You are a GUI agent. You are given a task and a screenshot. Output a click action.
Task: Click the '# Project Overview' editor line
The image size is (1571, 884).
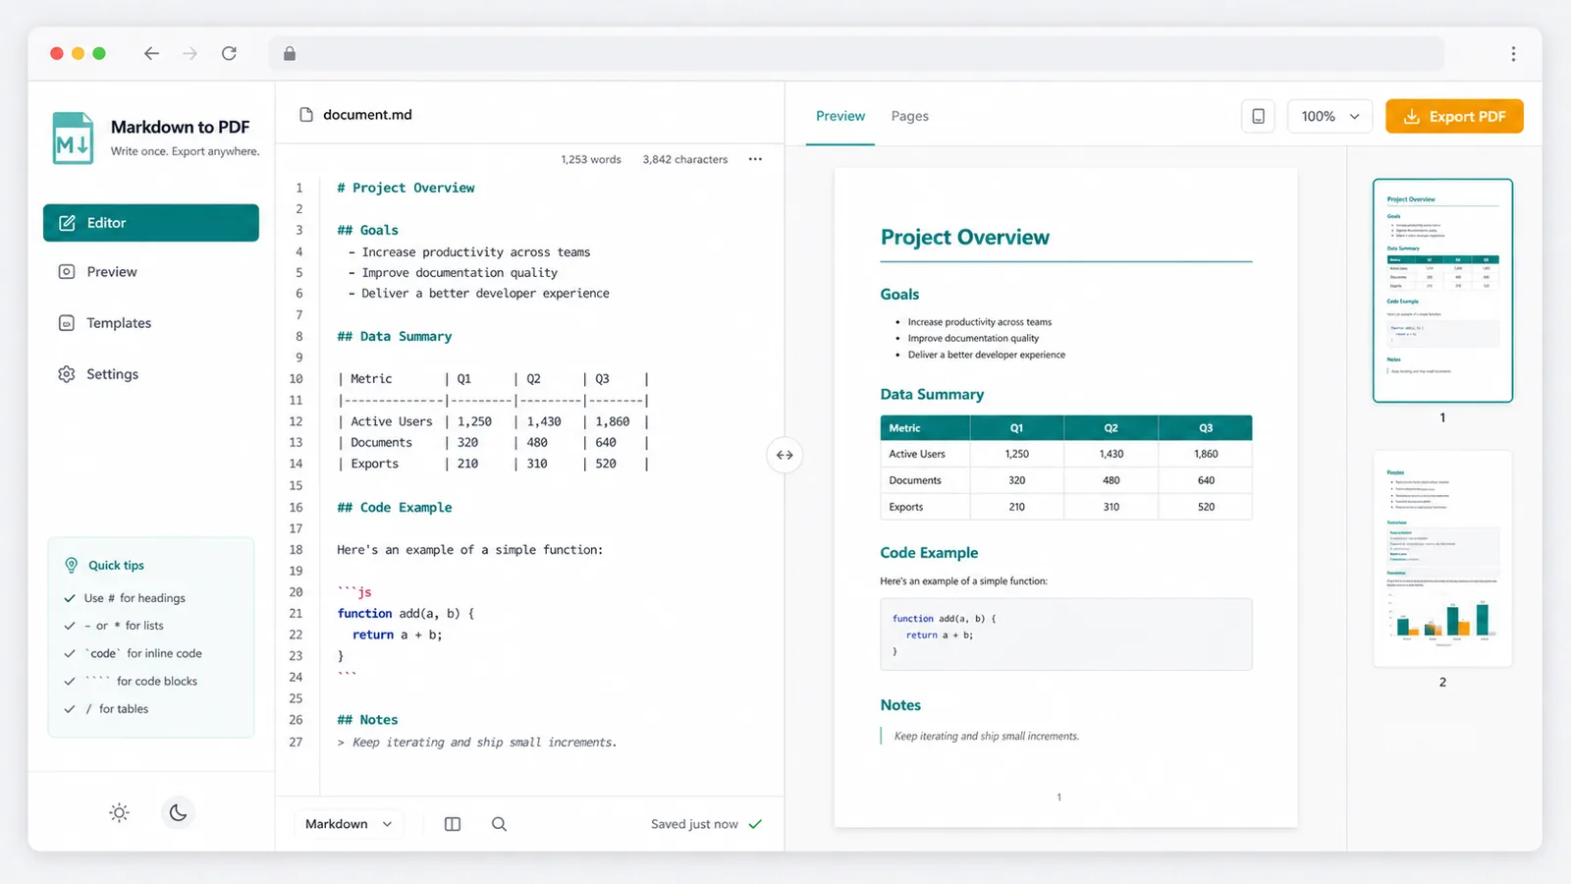(x=406, y=188)
